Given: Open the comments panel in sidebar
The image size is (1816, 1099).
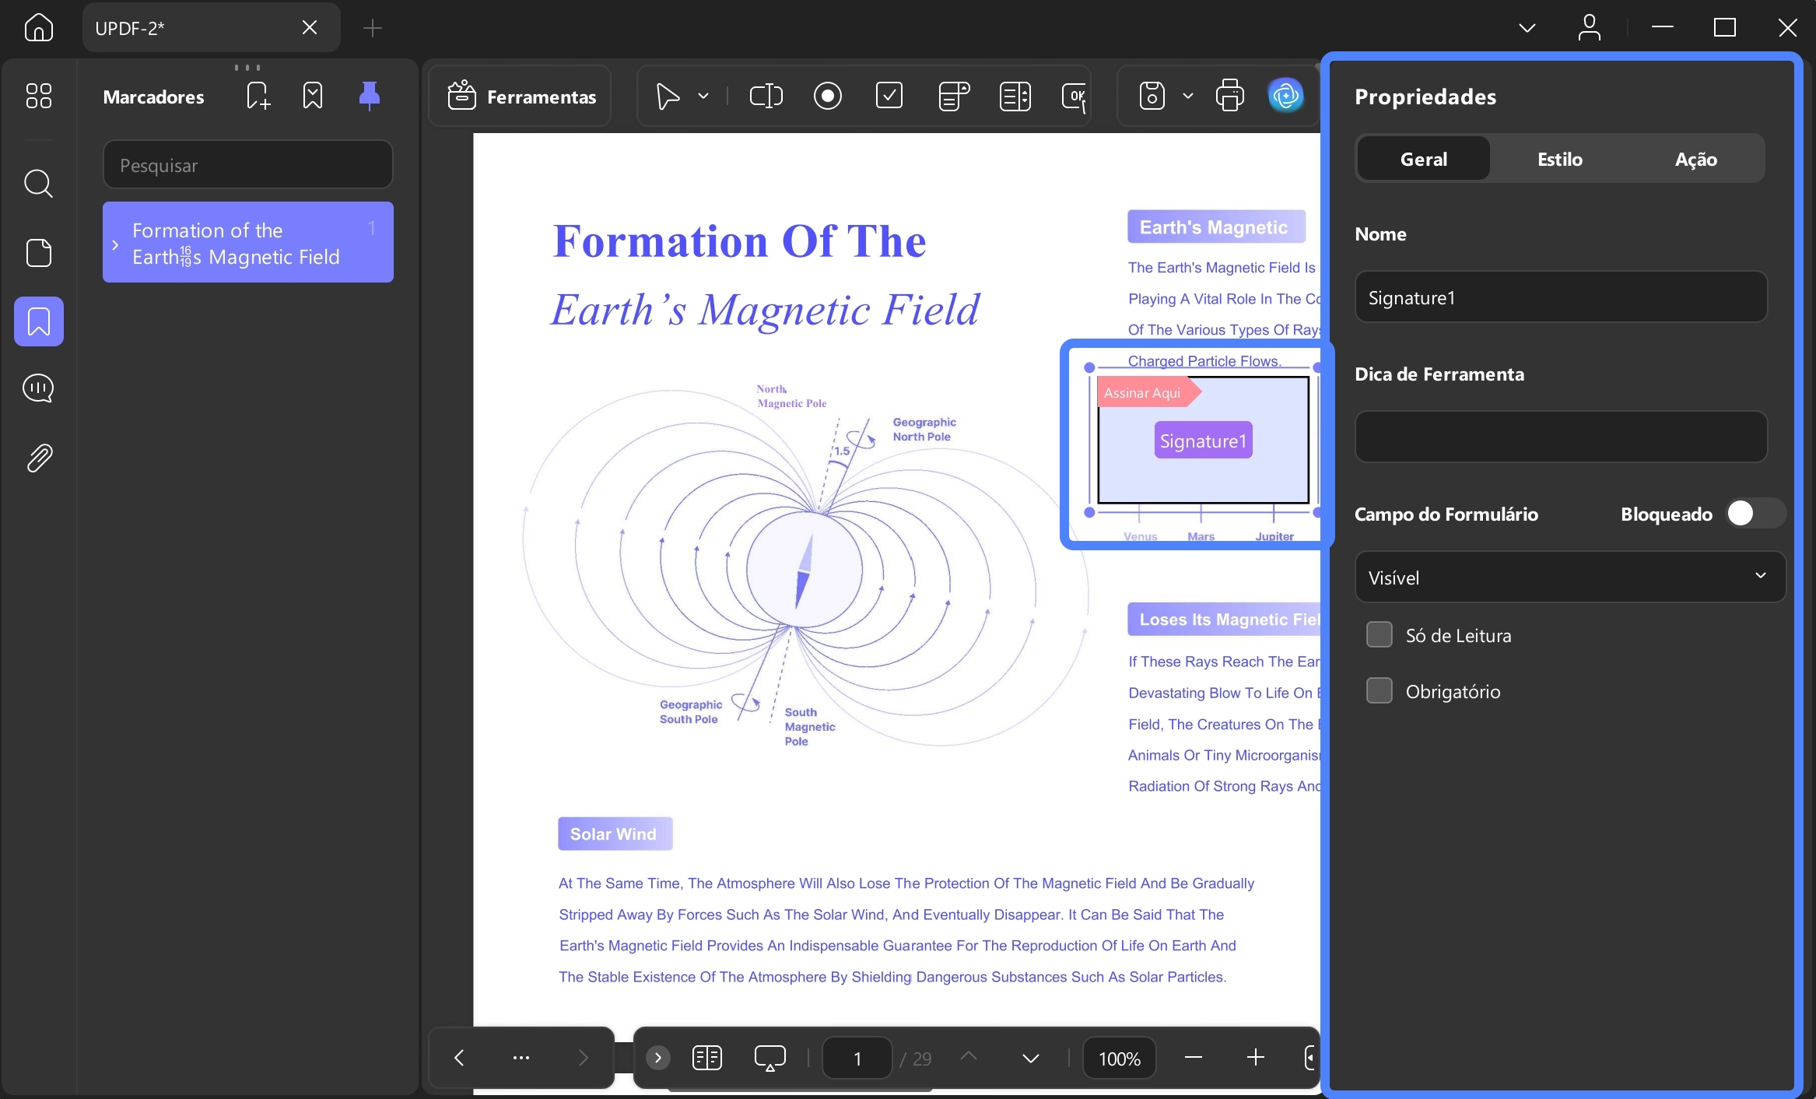Looking at the screenshot, I should point(39,388).
